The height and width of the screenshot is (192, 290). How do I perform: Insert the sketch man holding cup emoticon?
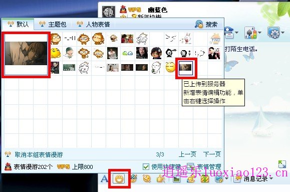(x=156, y=67)
